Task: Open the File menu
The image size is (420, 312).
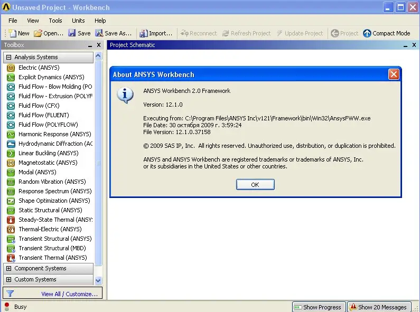Action: (13, 21)
